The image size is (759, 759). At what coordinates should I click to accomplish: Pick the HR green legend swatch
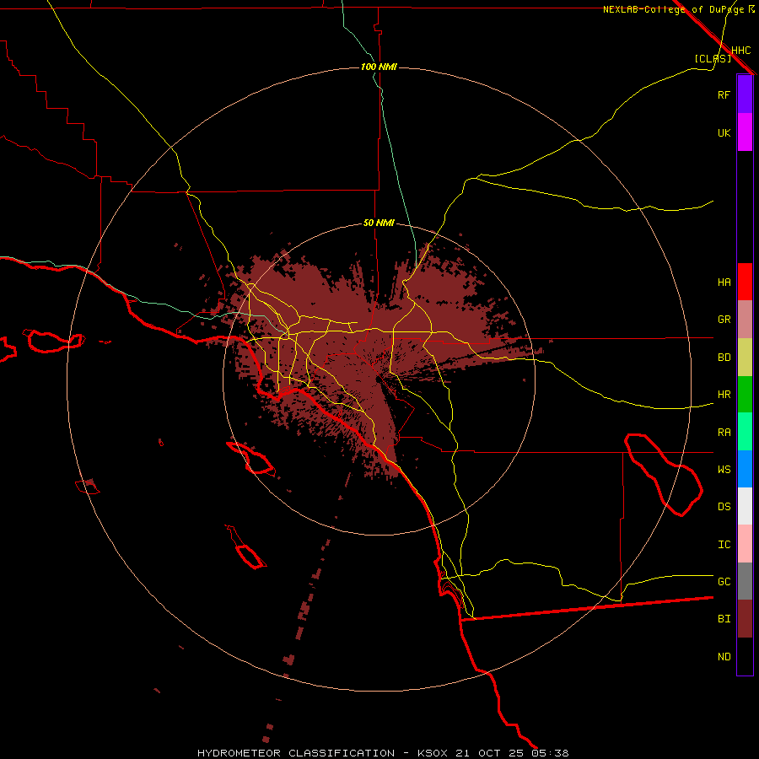point(745,395)
